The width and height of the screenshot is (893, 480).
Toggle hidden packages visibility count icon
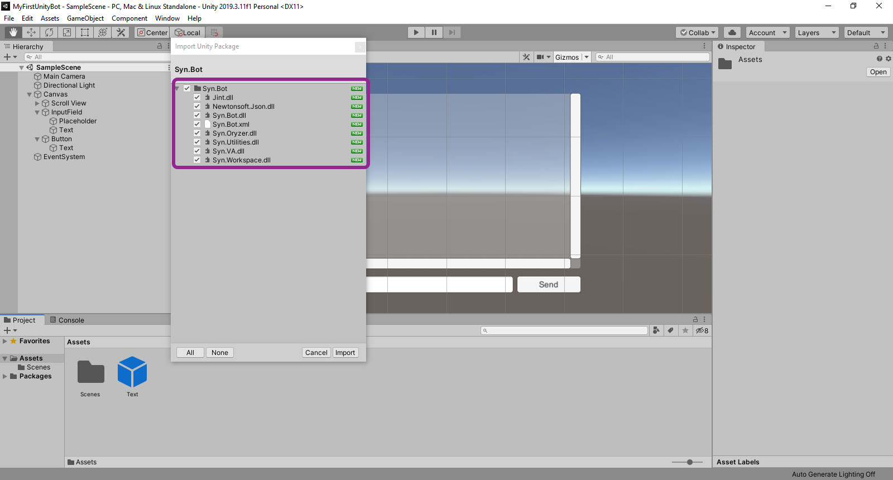tap(702, 330)
